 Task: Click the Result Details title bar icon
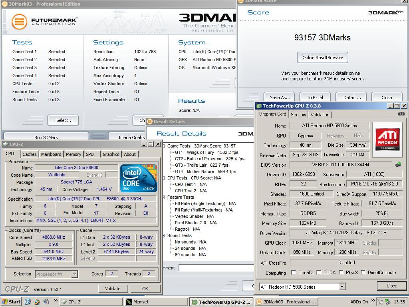pyautogui.click(x=150, y=122)
